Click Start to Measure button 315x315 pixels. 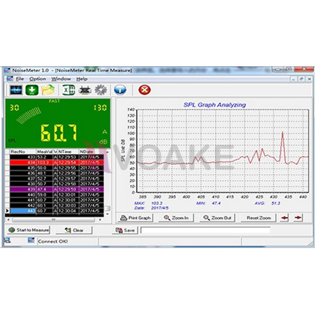point(28,230)
